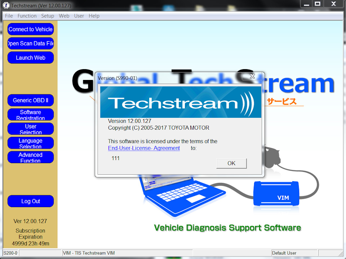Open Software Registration
Image resolution: width=346 pixels, height=259 pixels.
[30, 115]
